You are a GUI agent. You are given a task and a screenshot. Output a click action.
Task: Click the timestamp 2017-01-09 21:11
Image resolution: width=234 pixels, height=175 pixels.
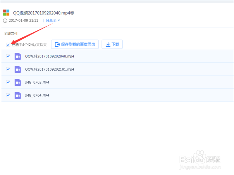(24, 20)
